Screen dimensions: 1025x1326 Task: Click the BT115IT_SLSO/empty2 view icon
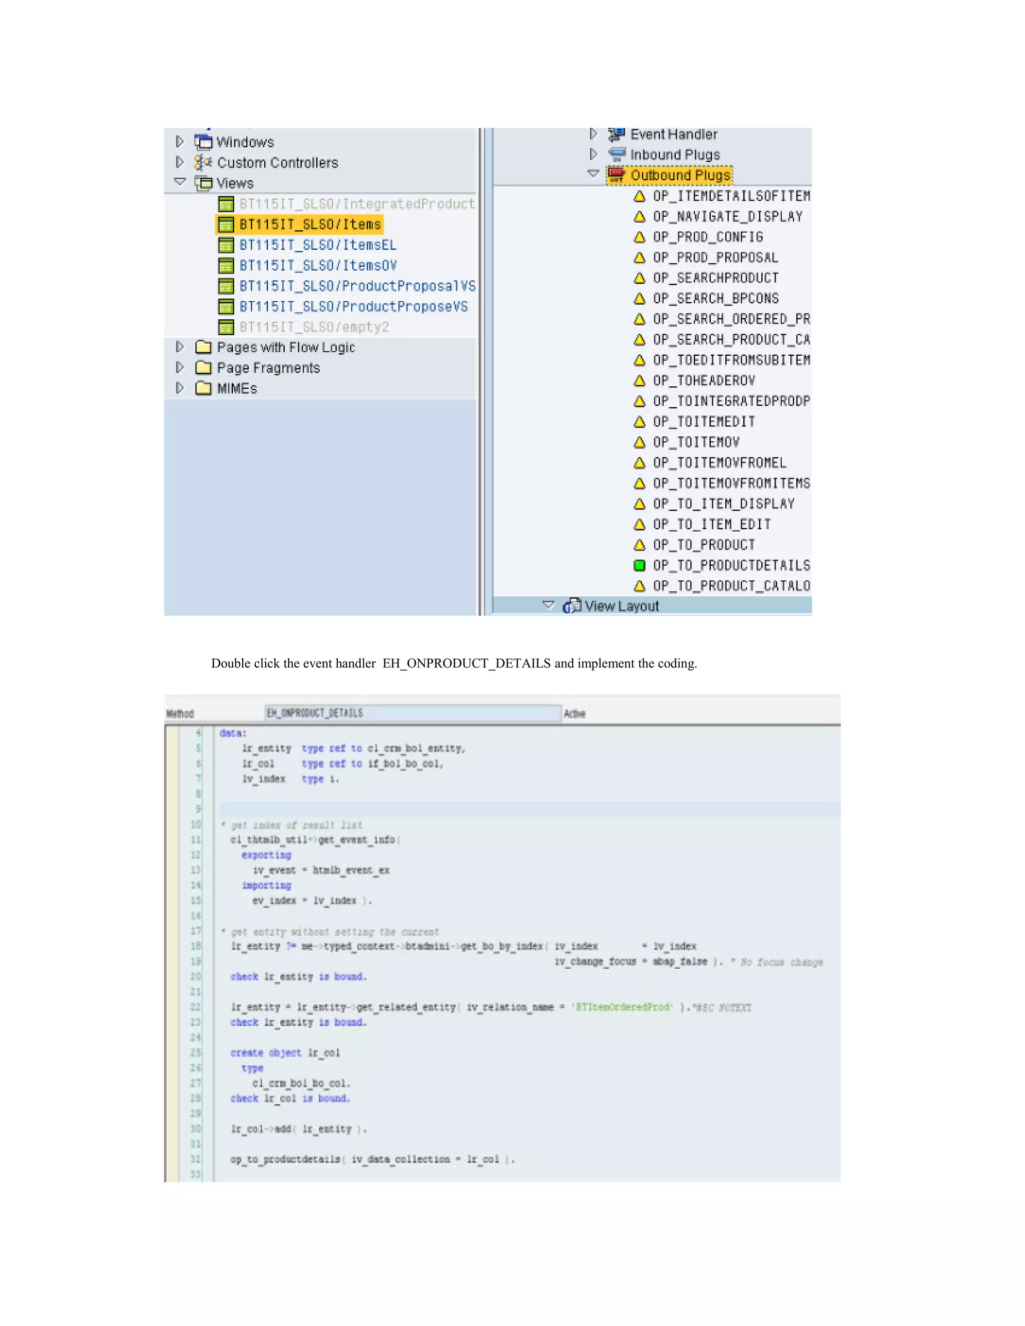pos(226,327)
